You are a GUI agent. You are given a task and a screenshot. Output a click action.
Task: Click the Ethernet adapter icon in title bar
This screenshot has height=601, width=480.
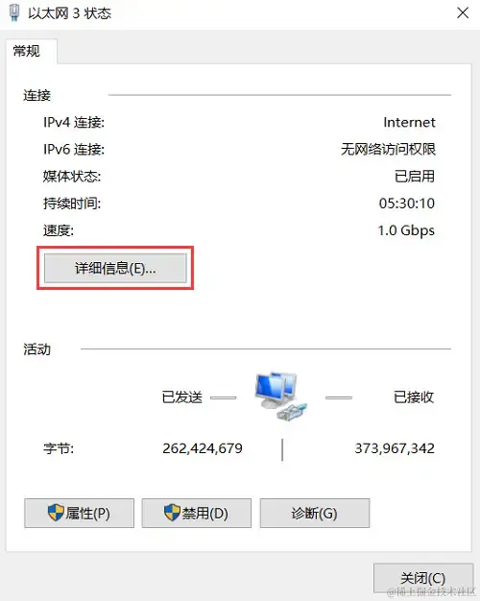pos(14,12)
